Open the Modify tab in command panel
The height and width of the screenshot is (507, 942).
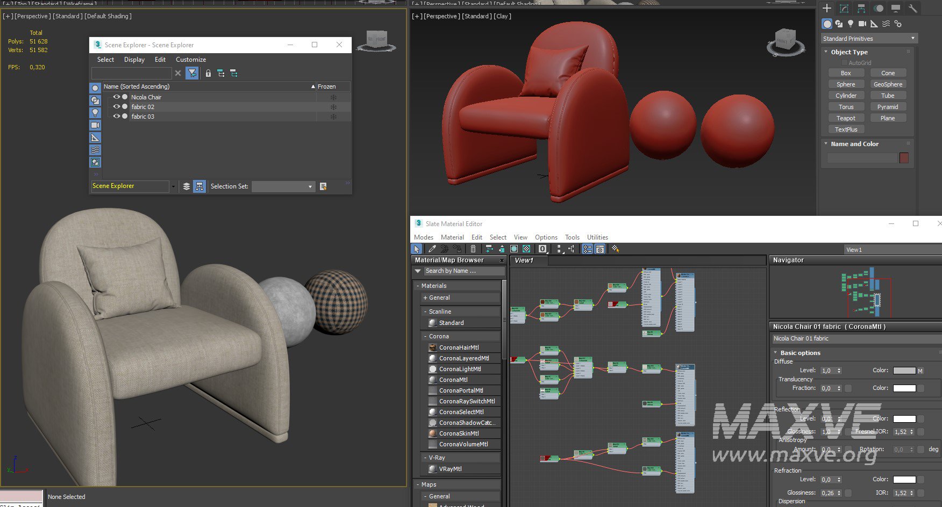click(844, 9)
